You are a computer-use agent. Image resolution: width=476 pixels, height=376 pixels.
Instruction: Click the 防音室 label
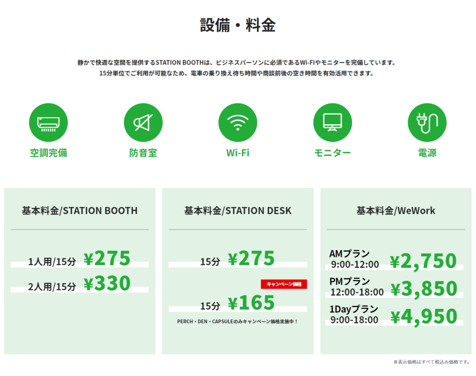143,152
